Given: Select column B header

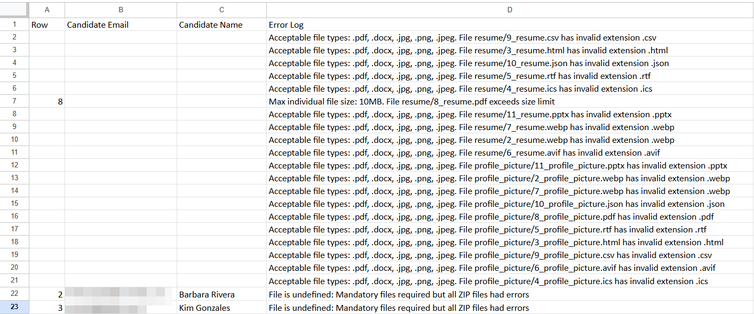Looking at the screenshot, I should 121,10.
